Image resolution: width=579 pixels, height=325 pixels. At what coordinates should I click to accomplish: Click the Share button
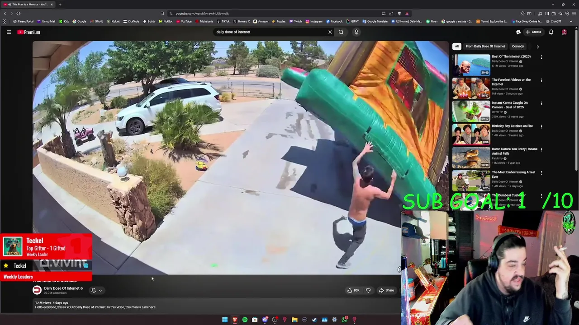(x=386, y=290)
